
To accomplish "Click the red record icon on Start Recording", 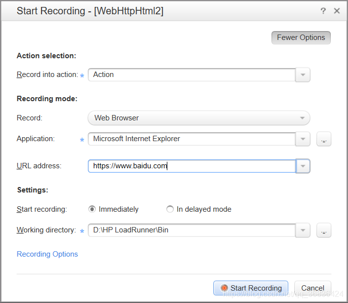I will coord(224,288).
